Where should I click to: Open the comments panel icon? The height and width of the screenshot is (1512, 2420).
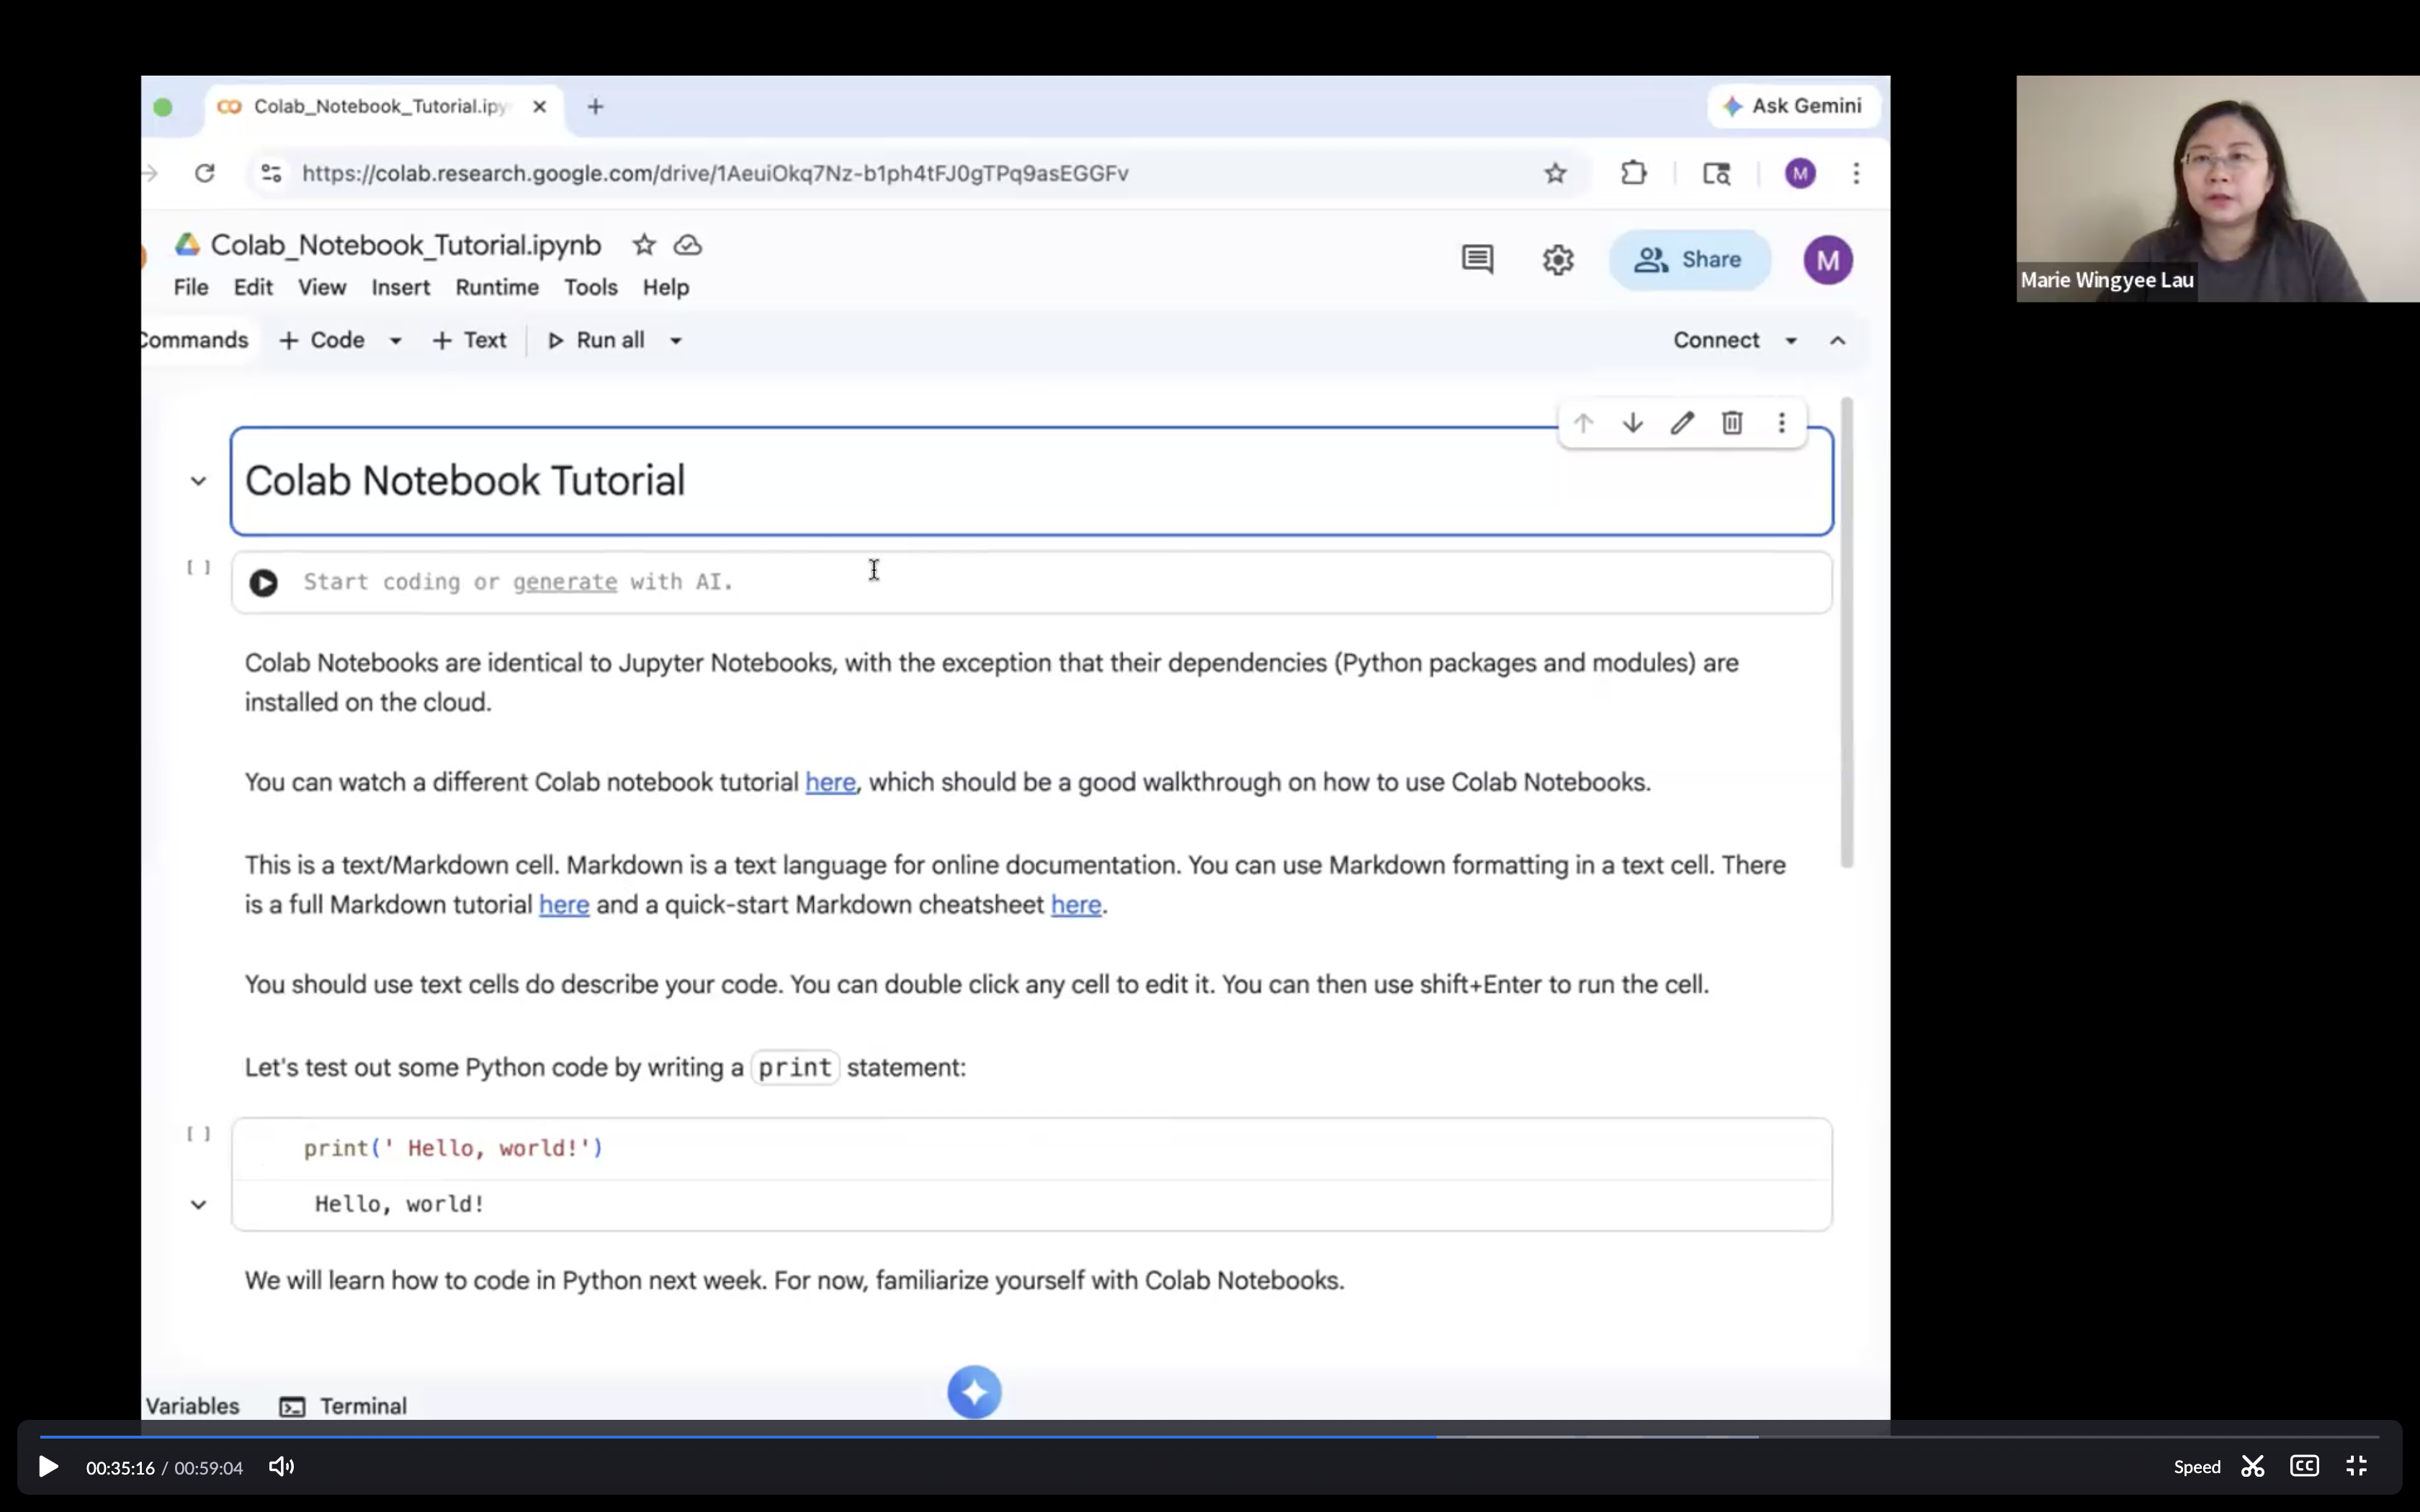[x=1477, y=260]
